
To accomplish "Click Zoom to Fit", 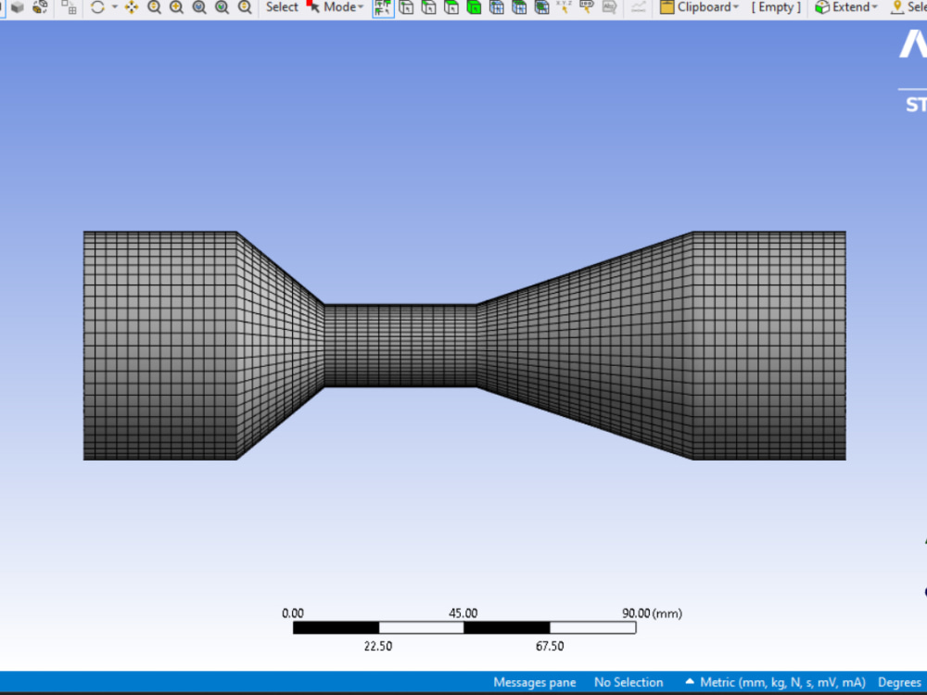I will click(x=198, y=7).
